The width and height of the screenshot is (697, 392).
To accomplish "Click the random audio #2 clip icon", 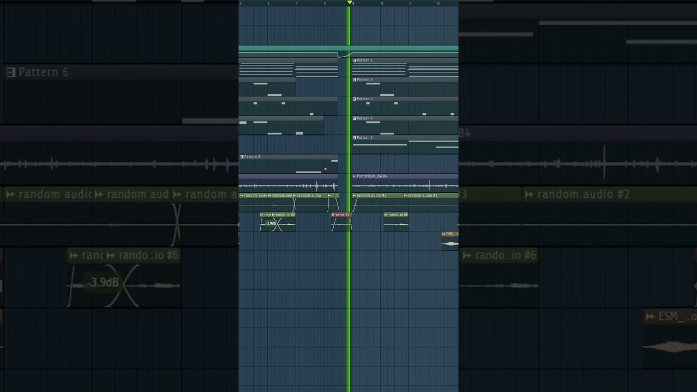I will 406,195.
